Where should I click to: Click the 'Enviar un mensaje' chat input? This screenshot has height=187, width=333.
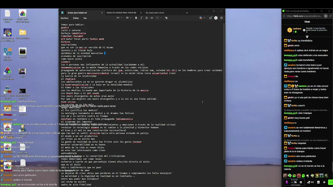[x=294, y=182]
